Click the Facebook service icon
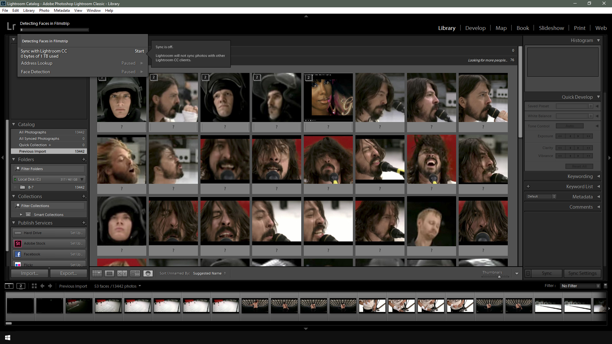Image resolution: width=612 pixels, height=344 pixels. point(18,254)
